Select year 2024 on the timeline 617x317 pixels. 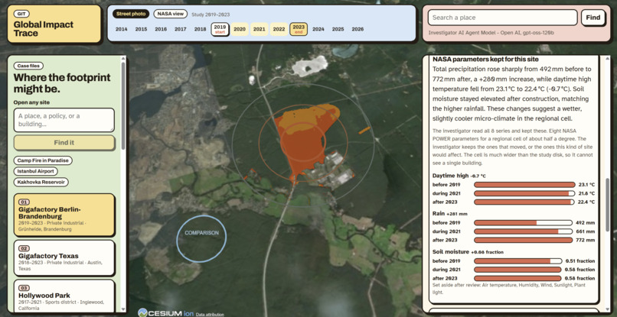click(x=318, y=29)
